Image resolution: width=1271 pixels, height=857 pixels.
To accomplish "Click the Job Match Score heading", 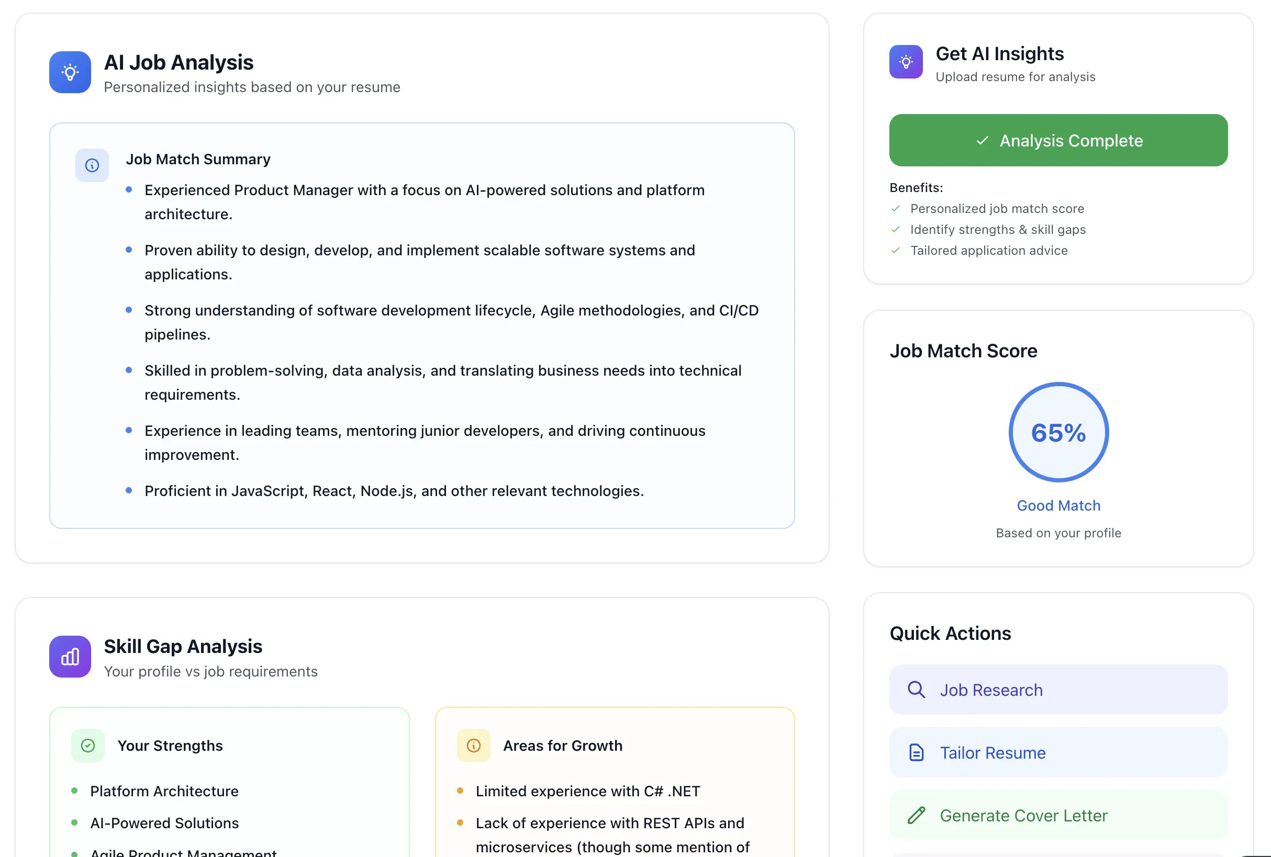I will coord(963,351).
